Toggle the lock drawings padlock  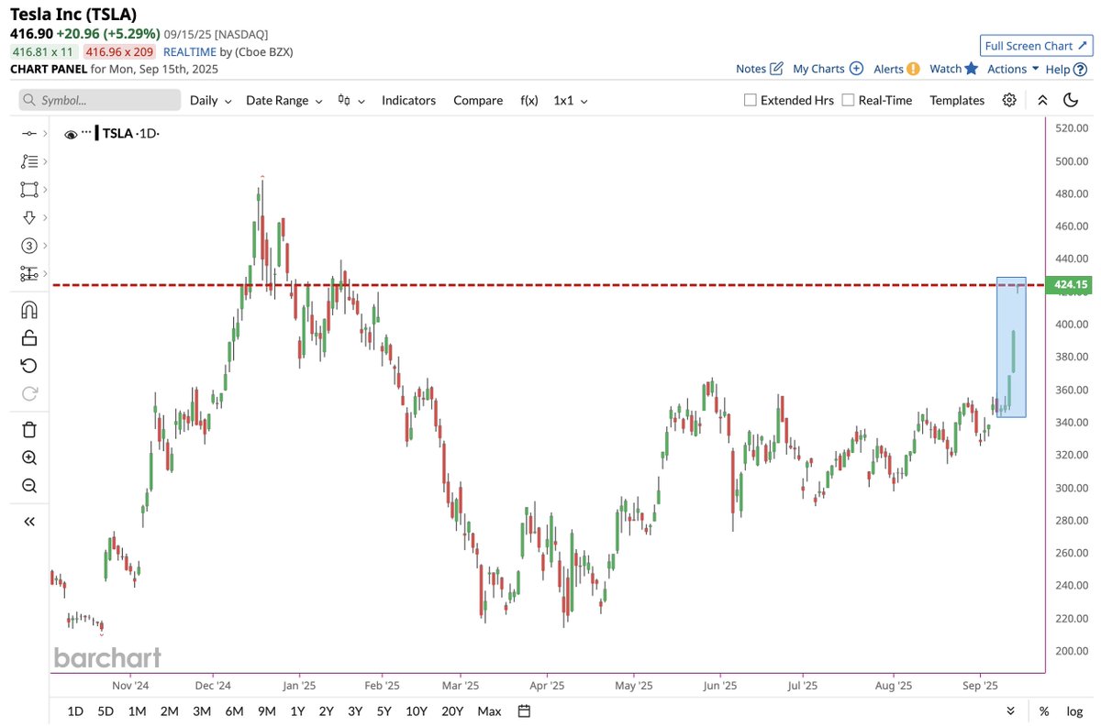(x=28, y=337)
